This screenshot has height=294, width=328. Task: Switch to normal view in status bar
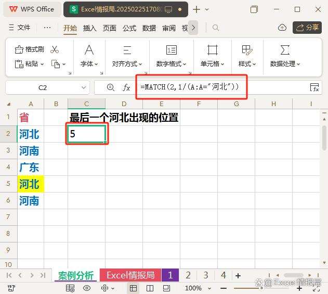pyautogui.click(x=134, y=288)
